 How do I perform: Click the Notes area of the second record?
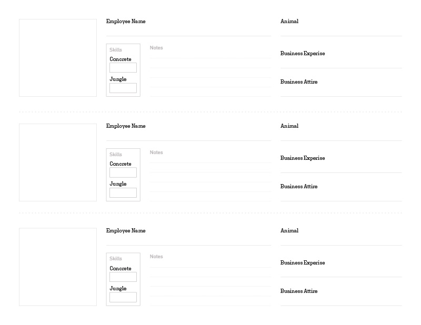click(210, 177)
